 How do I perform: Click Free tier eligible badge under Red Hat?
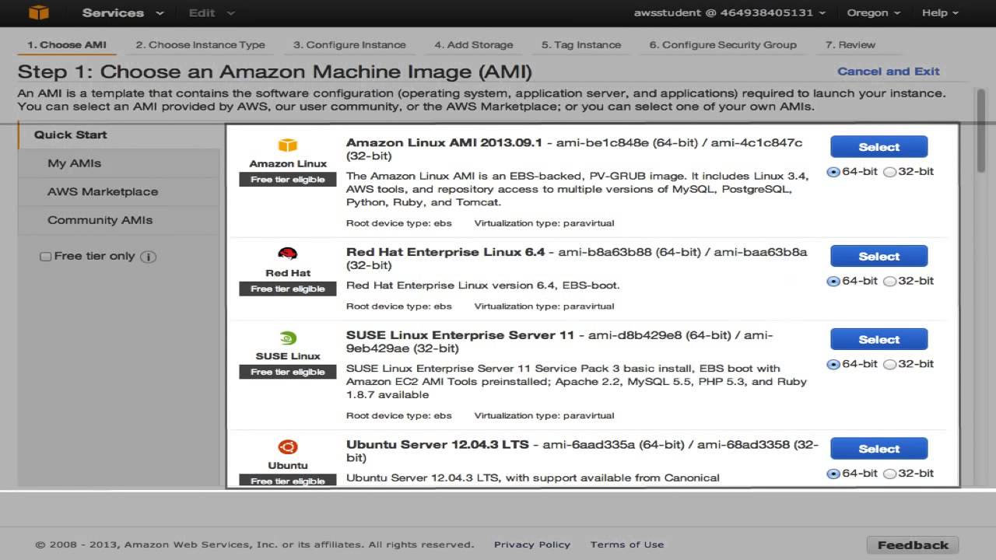coord(288,289)
